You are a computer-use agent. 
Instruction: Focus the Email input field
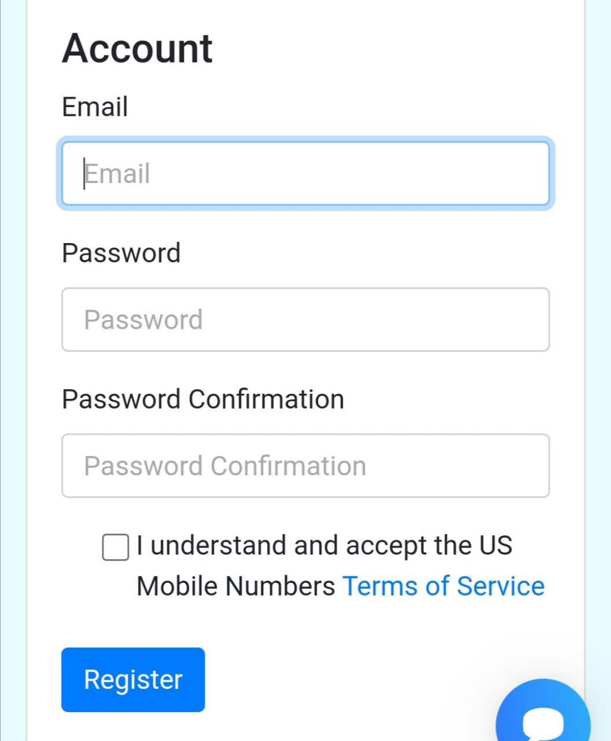(x=305, y=174)
